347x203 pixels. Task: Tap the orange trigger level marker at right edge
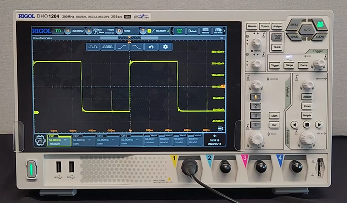tap(223, 86)
